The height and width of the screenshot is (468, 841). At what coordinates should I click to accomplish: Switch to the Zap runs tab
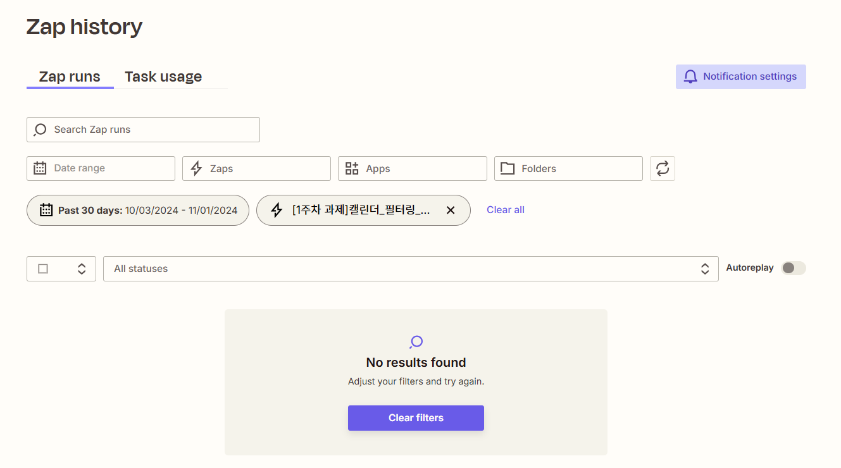click(x=70, y=77)
